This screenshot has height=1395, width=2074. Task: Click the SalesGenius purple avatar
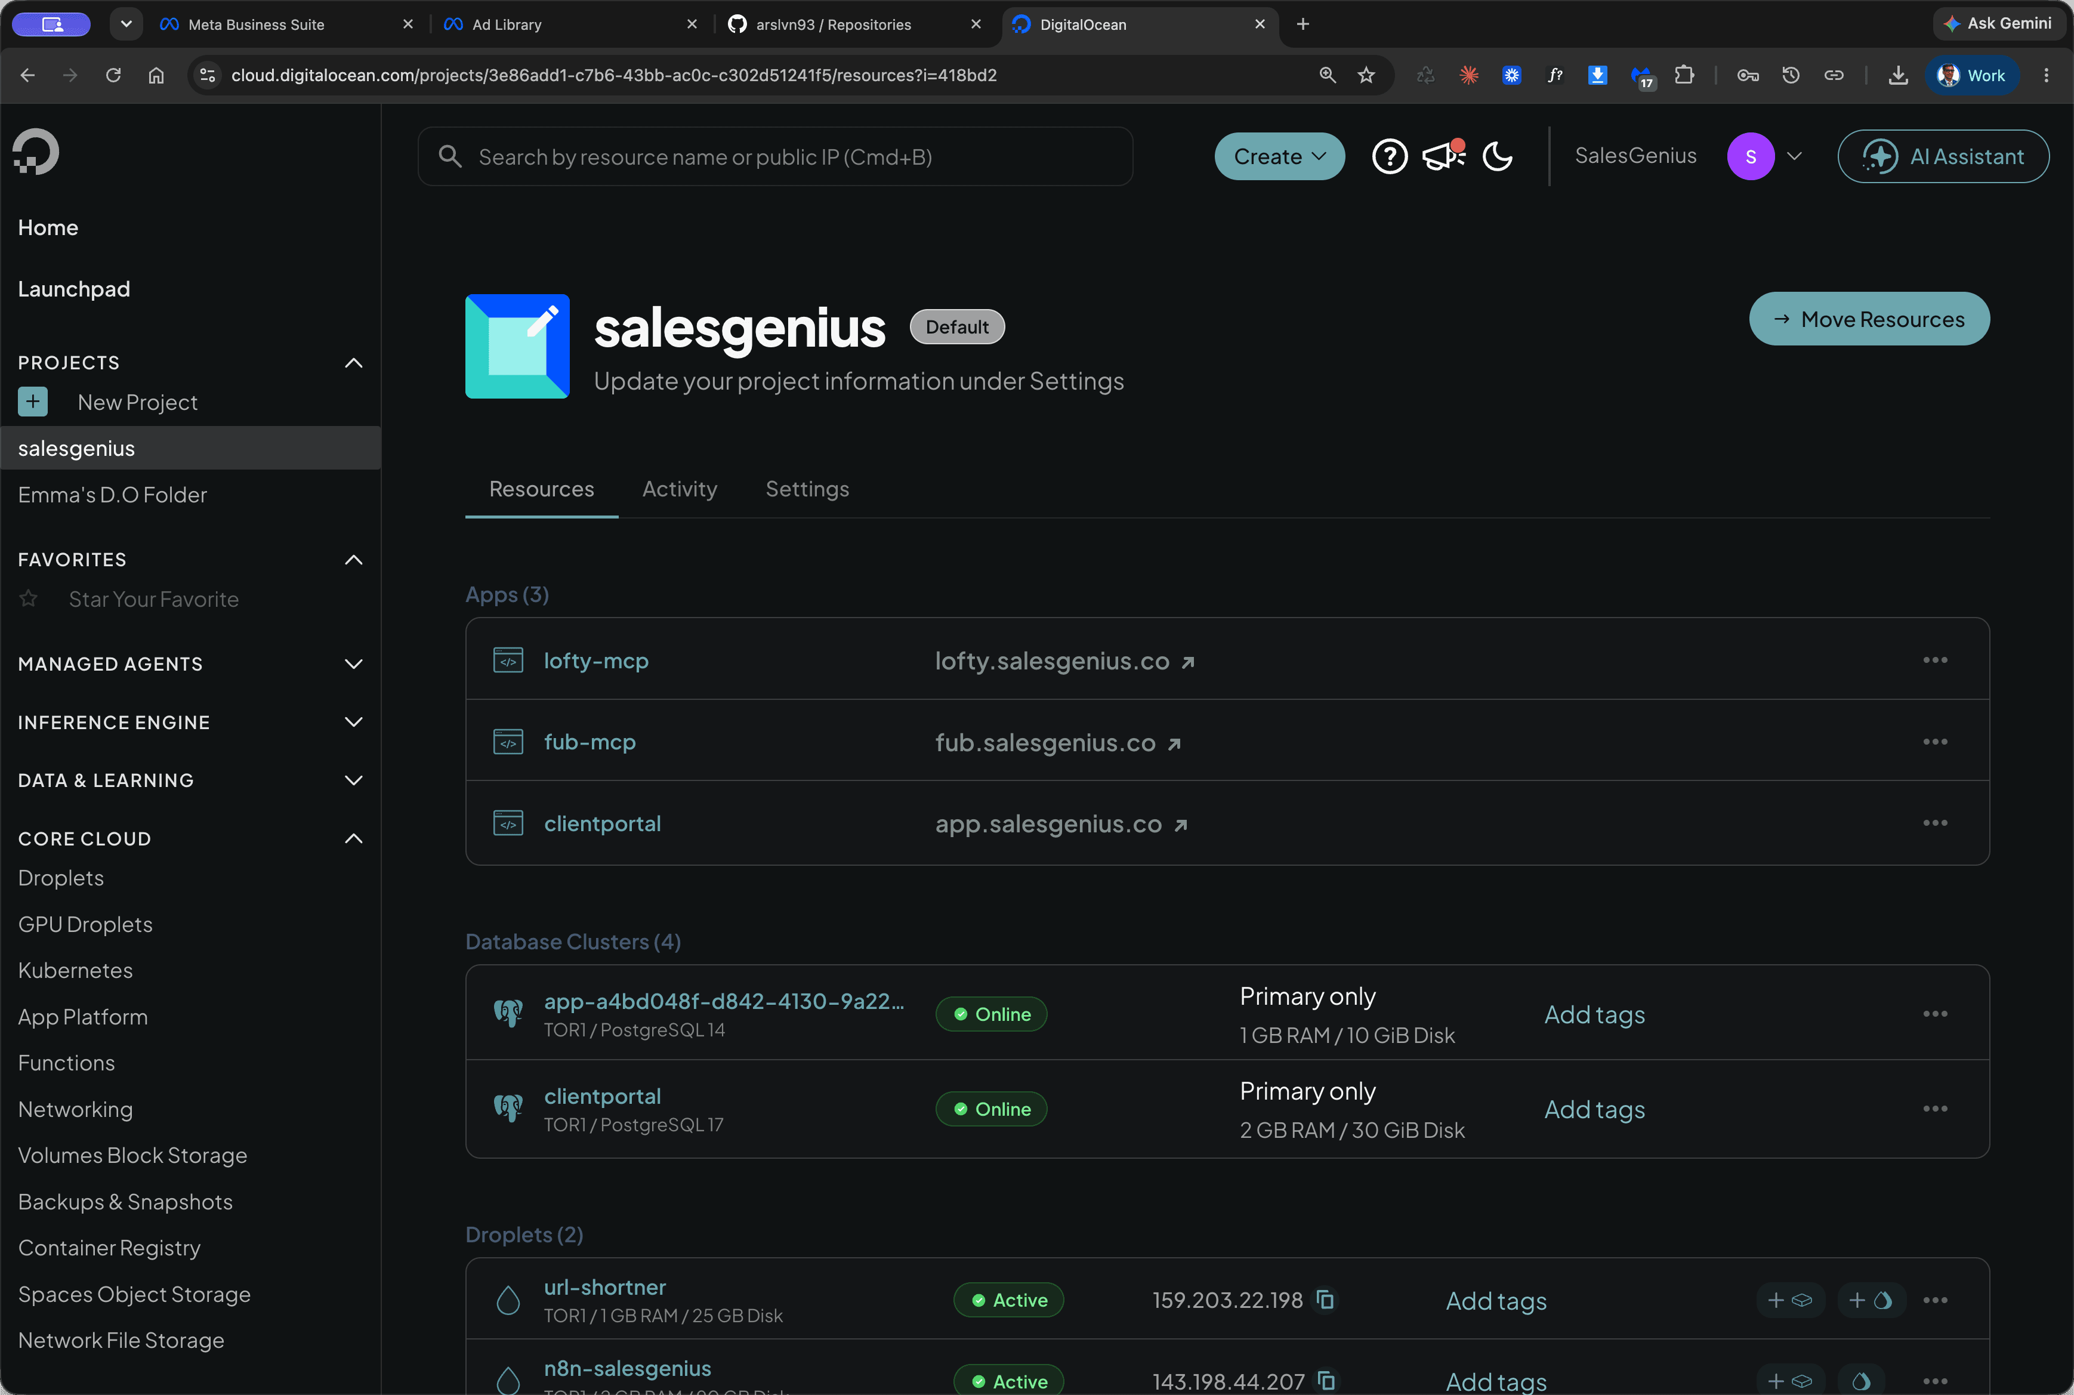[1750, 156]
